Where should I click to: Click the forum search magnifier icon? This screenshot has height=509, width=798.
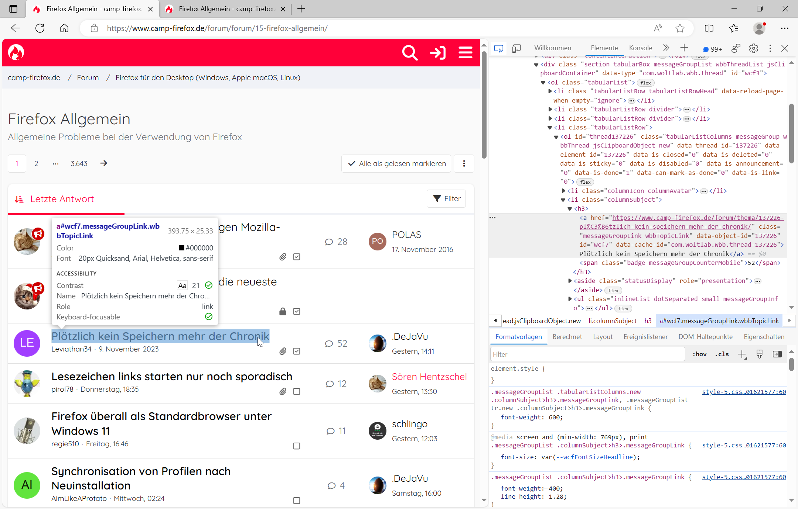(x=409, y=53)
